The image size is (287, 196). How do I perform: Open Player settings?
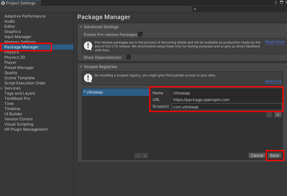point(10,62)
